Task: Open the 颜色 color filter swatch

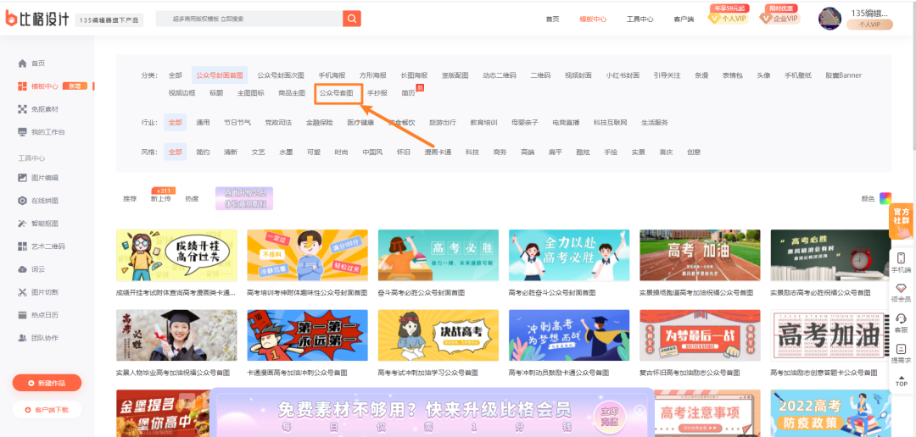Action: (885, 198)
